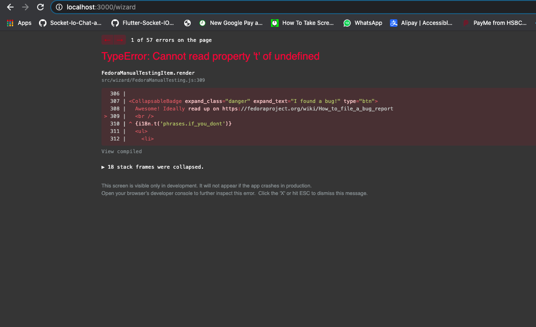This screenshot has height=327, width=536.
Task: Open the Apps grid shortcut
Action: pyautogui.click(x=19, y=23)
